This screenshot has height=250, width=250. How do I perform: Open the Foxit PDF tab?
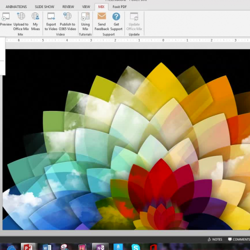click(x=119, y=7)
